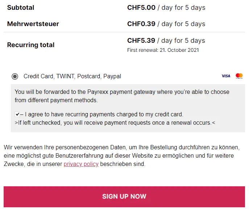Click the "If left unchecked" note
Image resolution: width=249 pixels, height=212 pixels.
(115, 123)
